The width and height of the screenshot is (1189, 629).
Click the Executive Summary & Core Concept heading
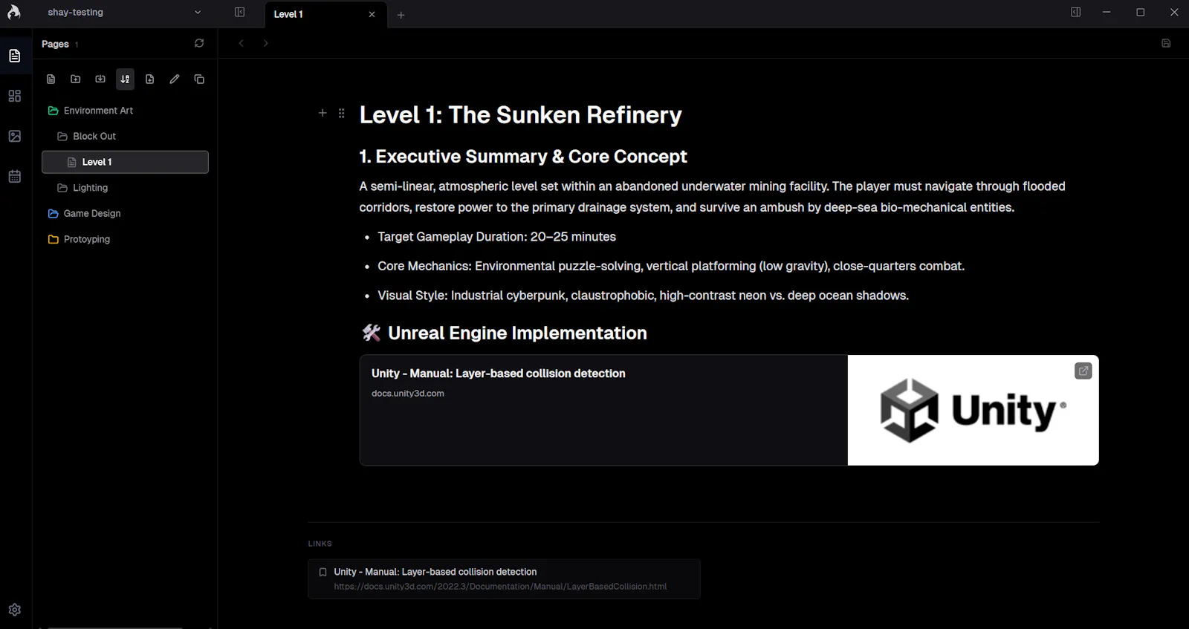tap(523, 157)
